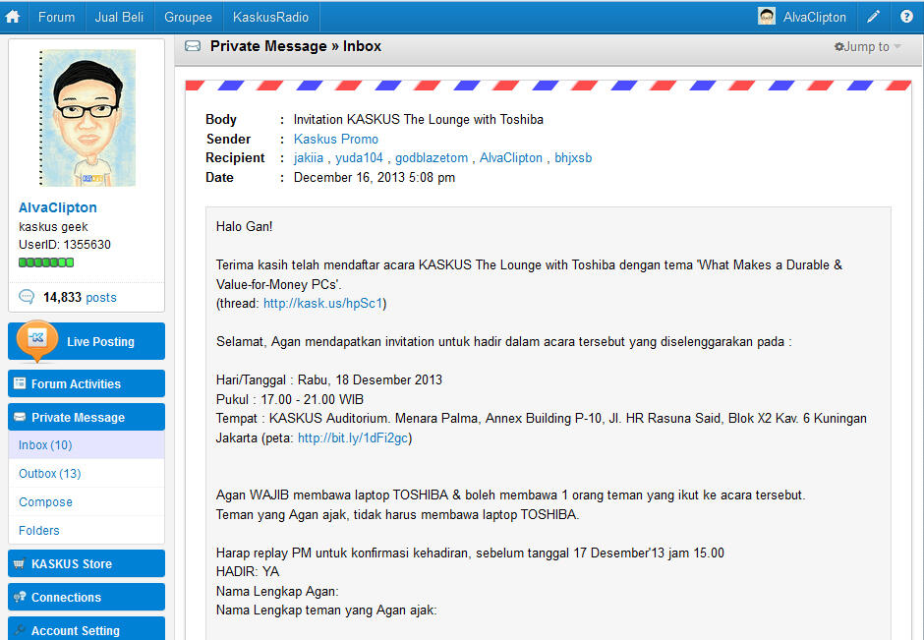
Task: Open Account Setting section
Action: coord(87,629)
